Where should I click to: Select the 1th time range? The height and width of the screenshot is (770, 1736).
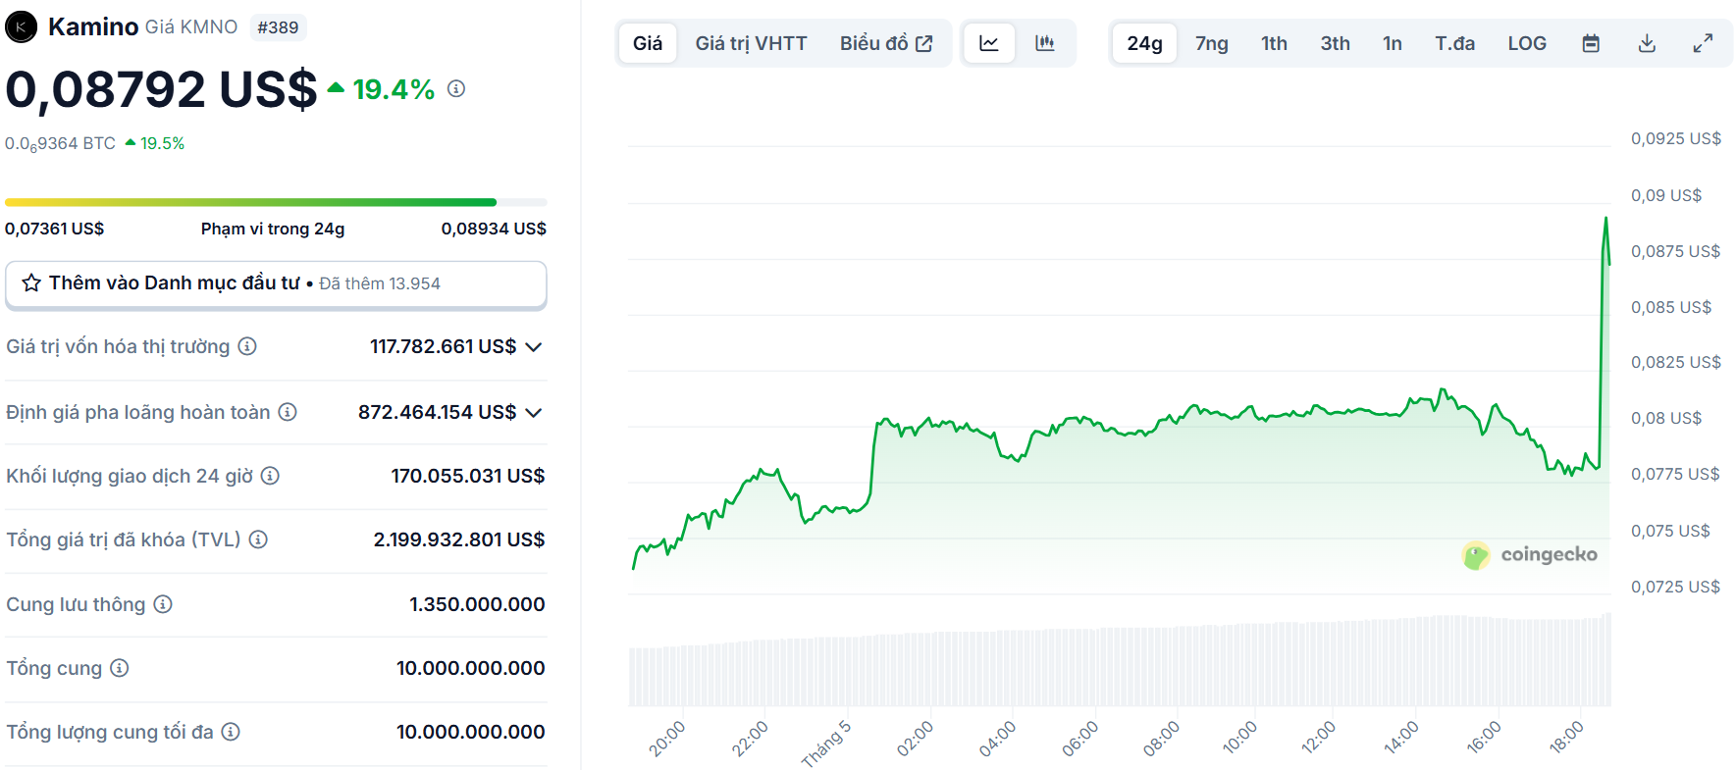[x=1274, y=43]
